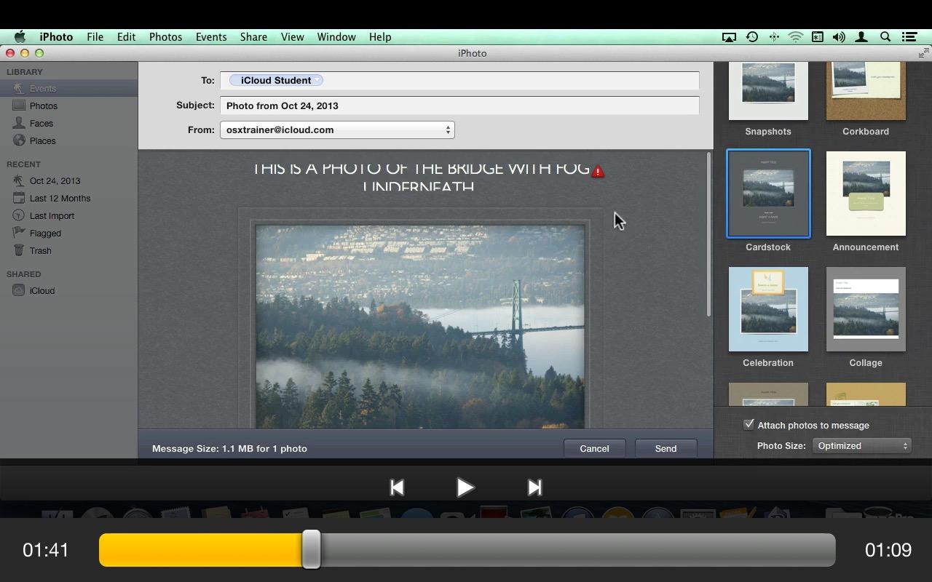This screenshot has height=582, width=932.
Task: Skip to next with the video forward button
Action: 534,487
